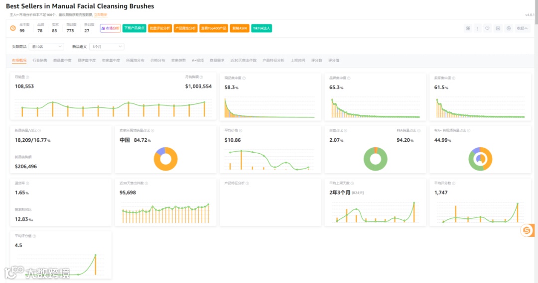This screenshot has height=283, width=538.
Task: Click help icon next to 月销售额
Action: 201,77
